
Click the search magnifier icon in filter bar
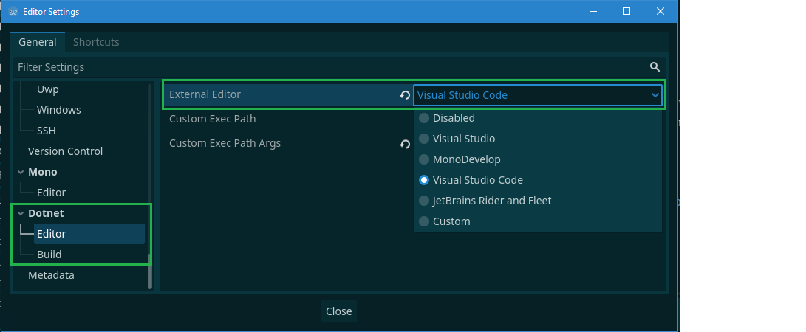click(x=655, y=67)
